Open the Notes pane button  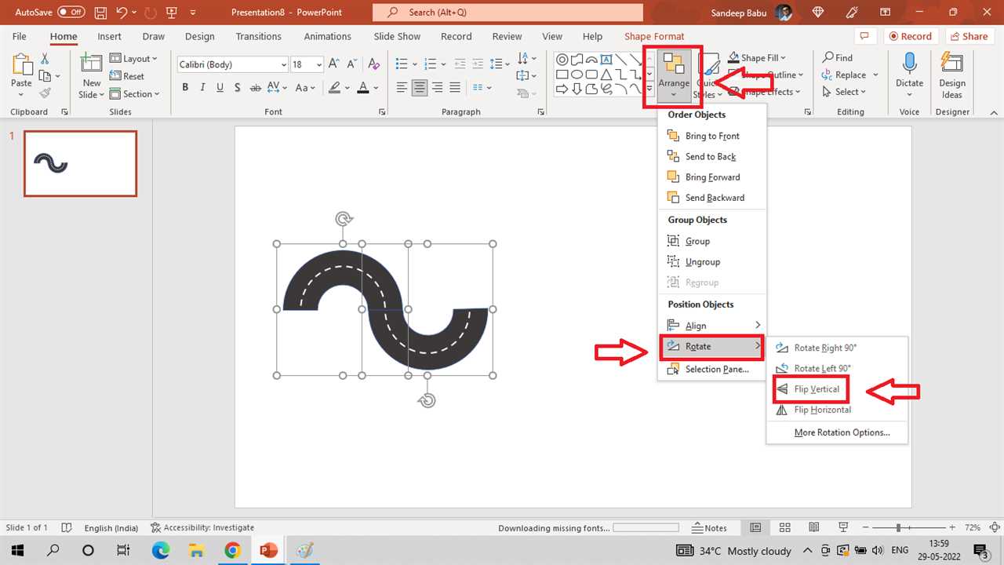[x=709, y=528]
